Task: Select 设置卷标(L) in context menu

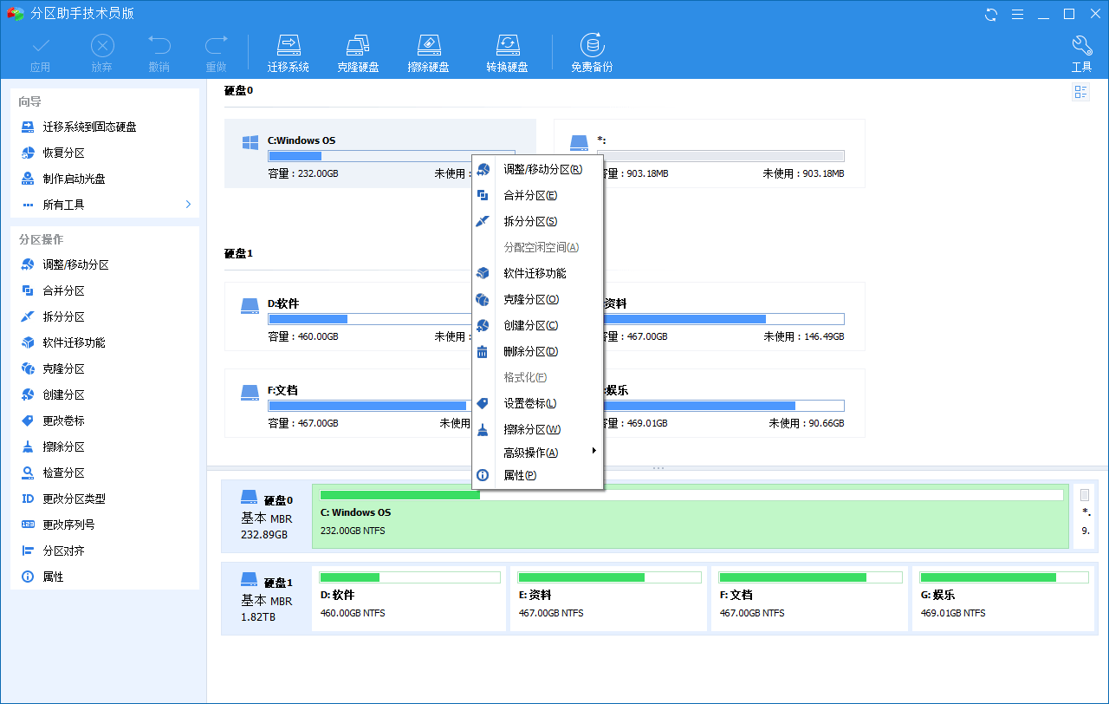Action: [537, 403]
